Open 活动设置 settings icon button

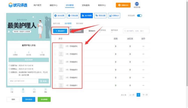point(55,16)
